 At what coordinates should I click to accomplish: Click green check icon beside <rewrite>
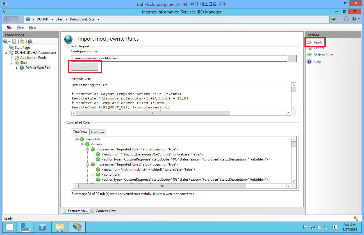(82, 139)
